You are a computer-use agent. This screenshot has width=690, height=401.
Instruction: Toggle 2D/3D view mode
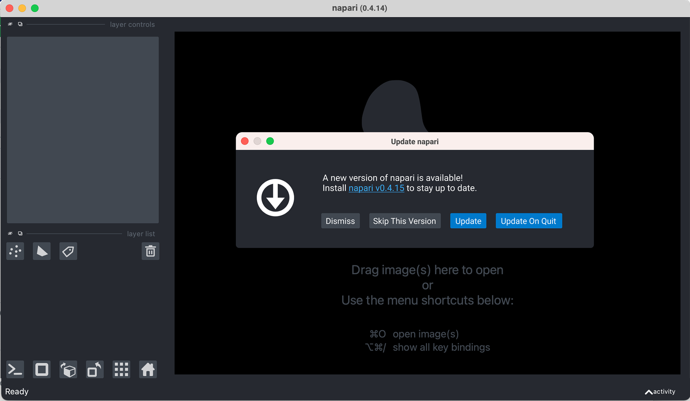pyautogui.click(x=42, y=369)
